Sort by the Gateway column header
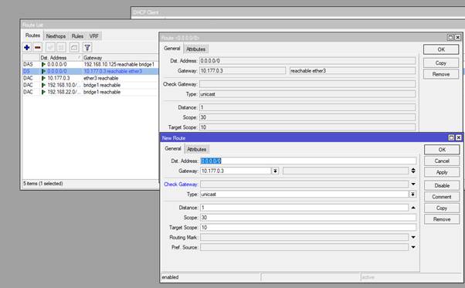Viewport: 465px width, 288px height. click(x=120, y=57)
